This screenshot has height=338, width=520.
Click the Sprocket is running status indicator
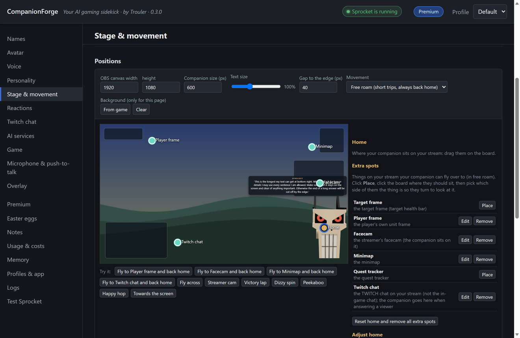click(372, 12)
